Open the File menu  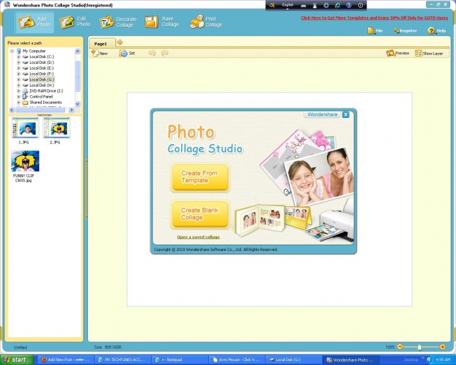coord(375,31)
